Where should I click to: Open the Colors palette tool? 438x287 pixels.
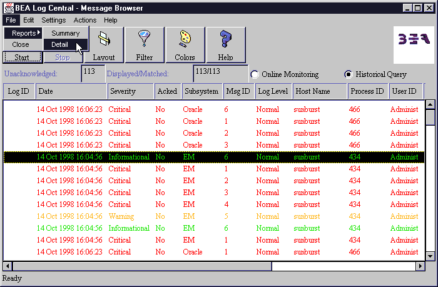[x=185, y=44]
